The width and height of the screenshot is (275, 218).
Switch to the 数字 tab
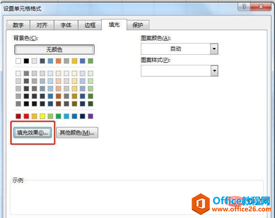point(18,25)
